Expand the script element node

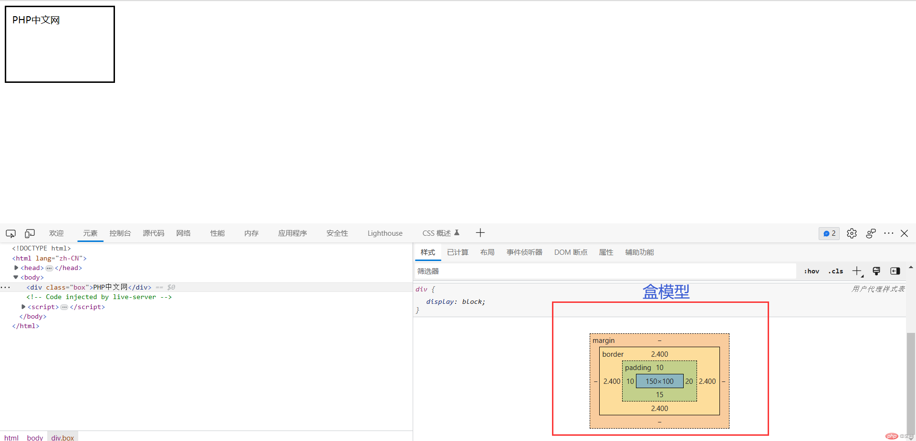coord(23,307)
